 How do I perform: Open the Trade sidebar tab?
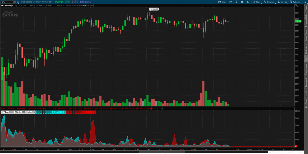[306, 8]
